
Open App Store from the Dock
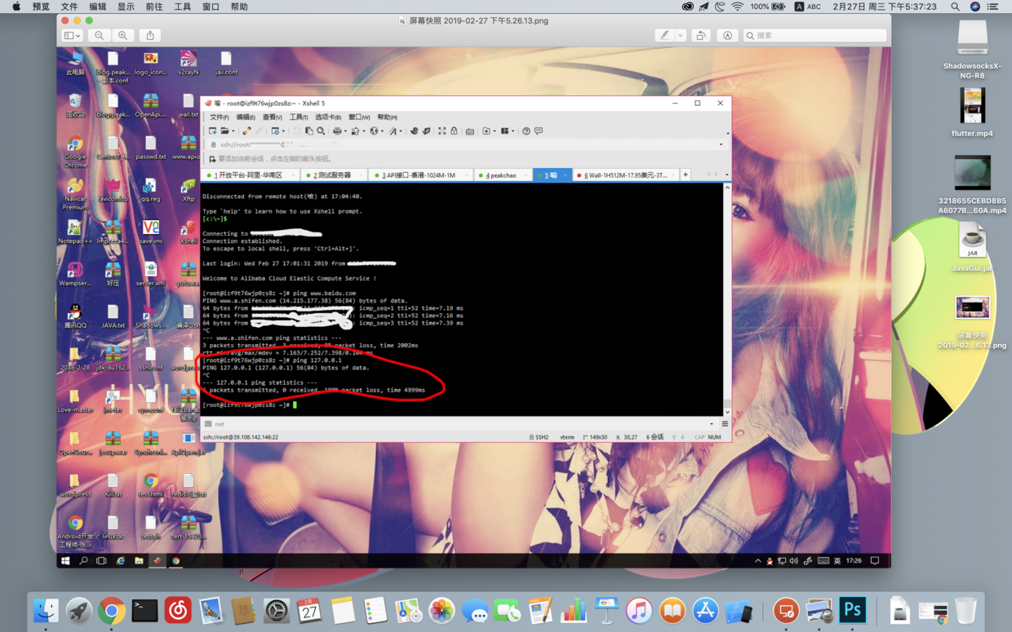(705, 610)
